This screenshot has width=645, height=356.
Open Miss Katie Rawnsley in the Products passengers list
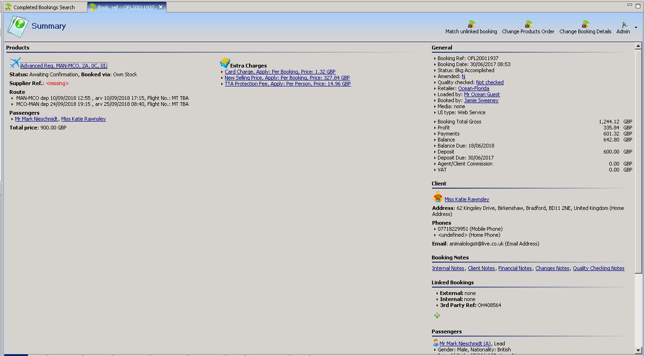click(x=83, y=119)
